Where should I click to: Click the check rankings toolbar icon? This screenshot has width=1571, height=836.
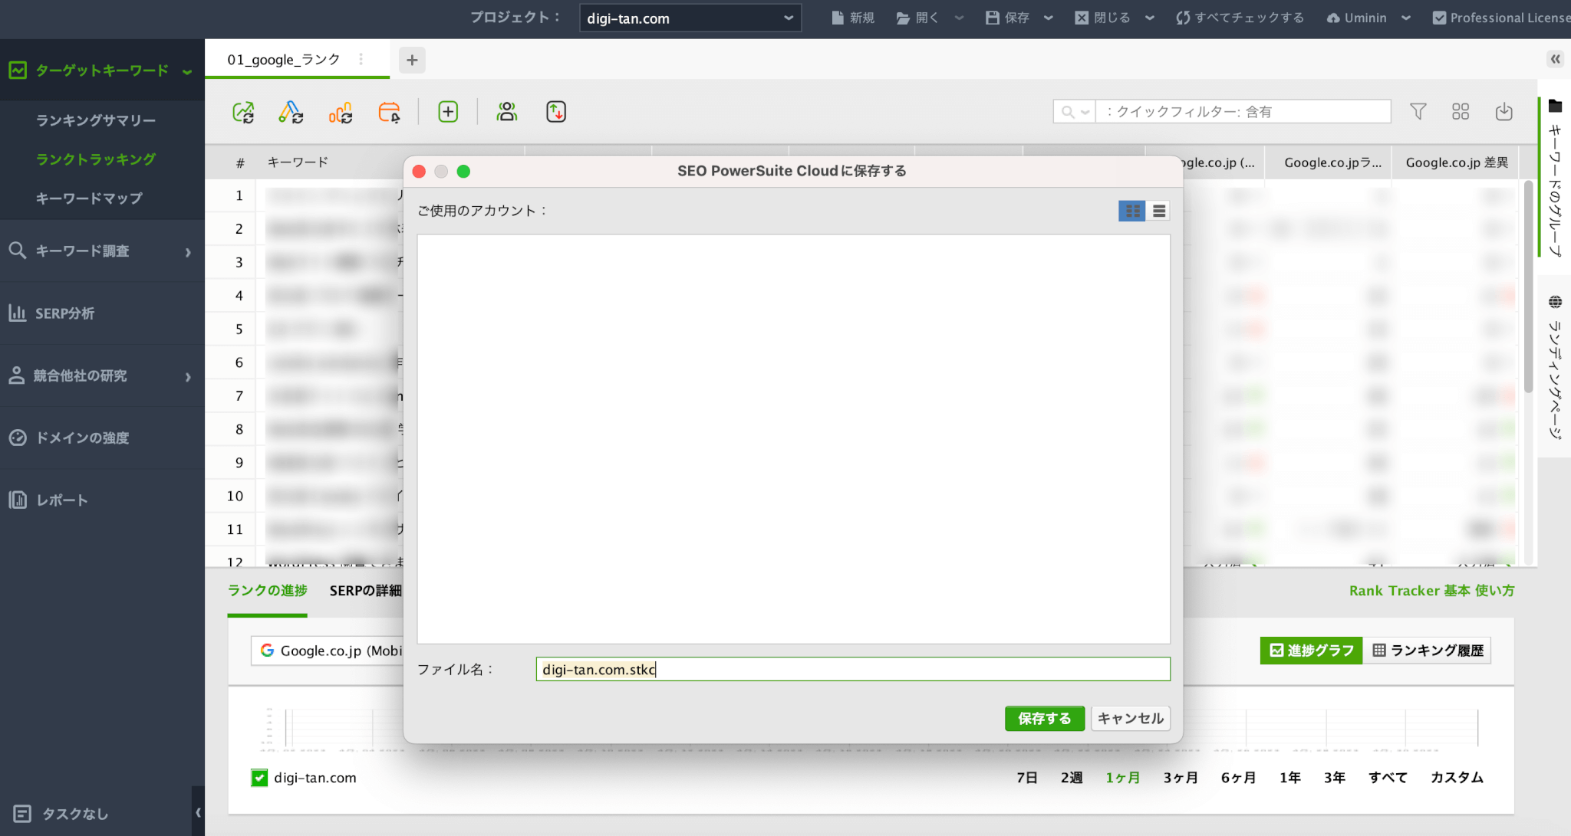(x=243, y=112)
